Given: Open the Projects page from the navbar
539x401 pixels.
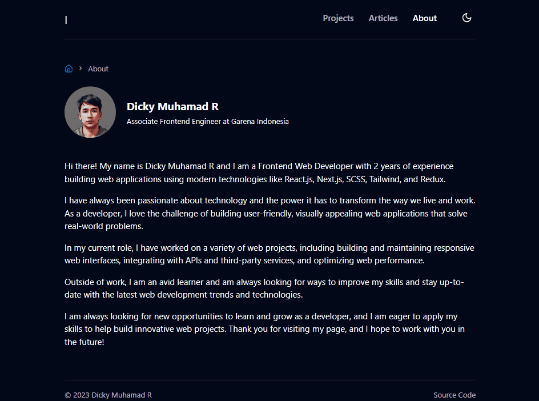Looking at the screenshot, I should tap(338, 18).
